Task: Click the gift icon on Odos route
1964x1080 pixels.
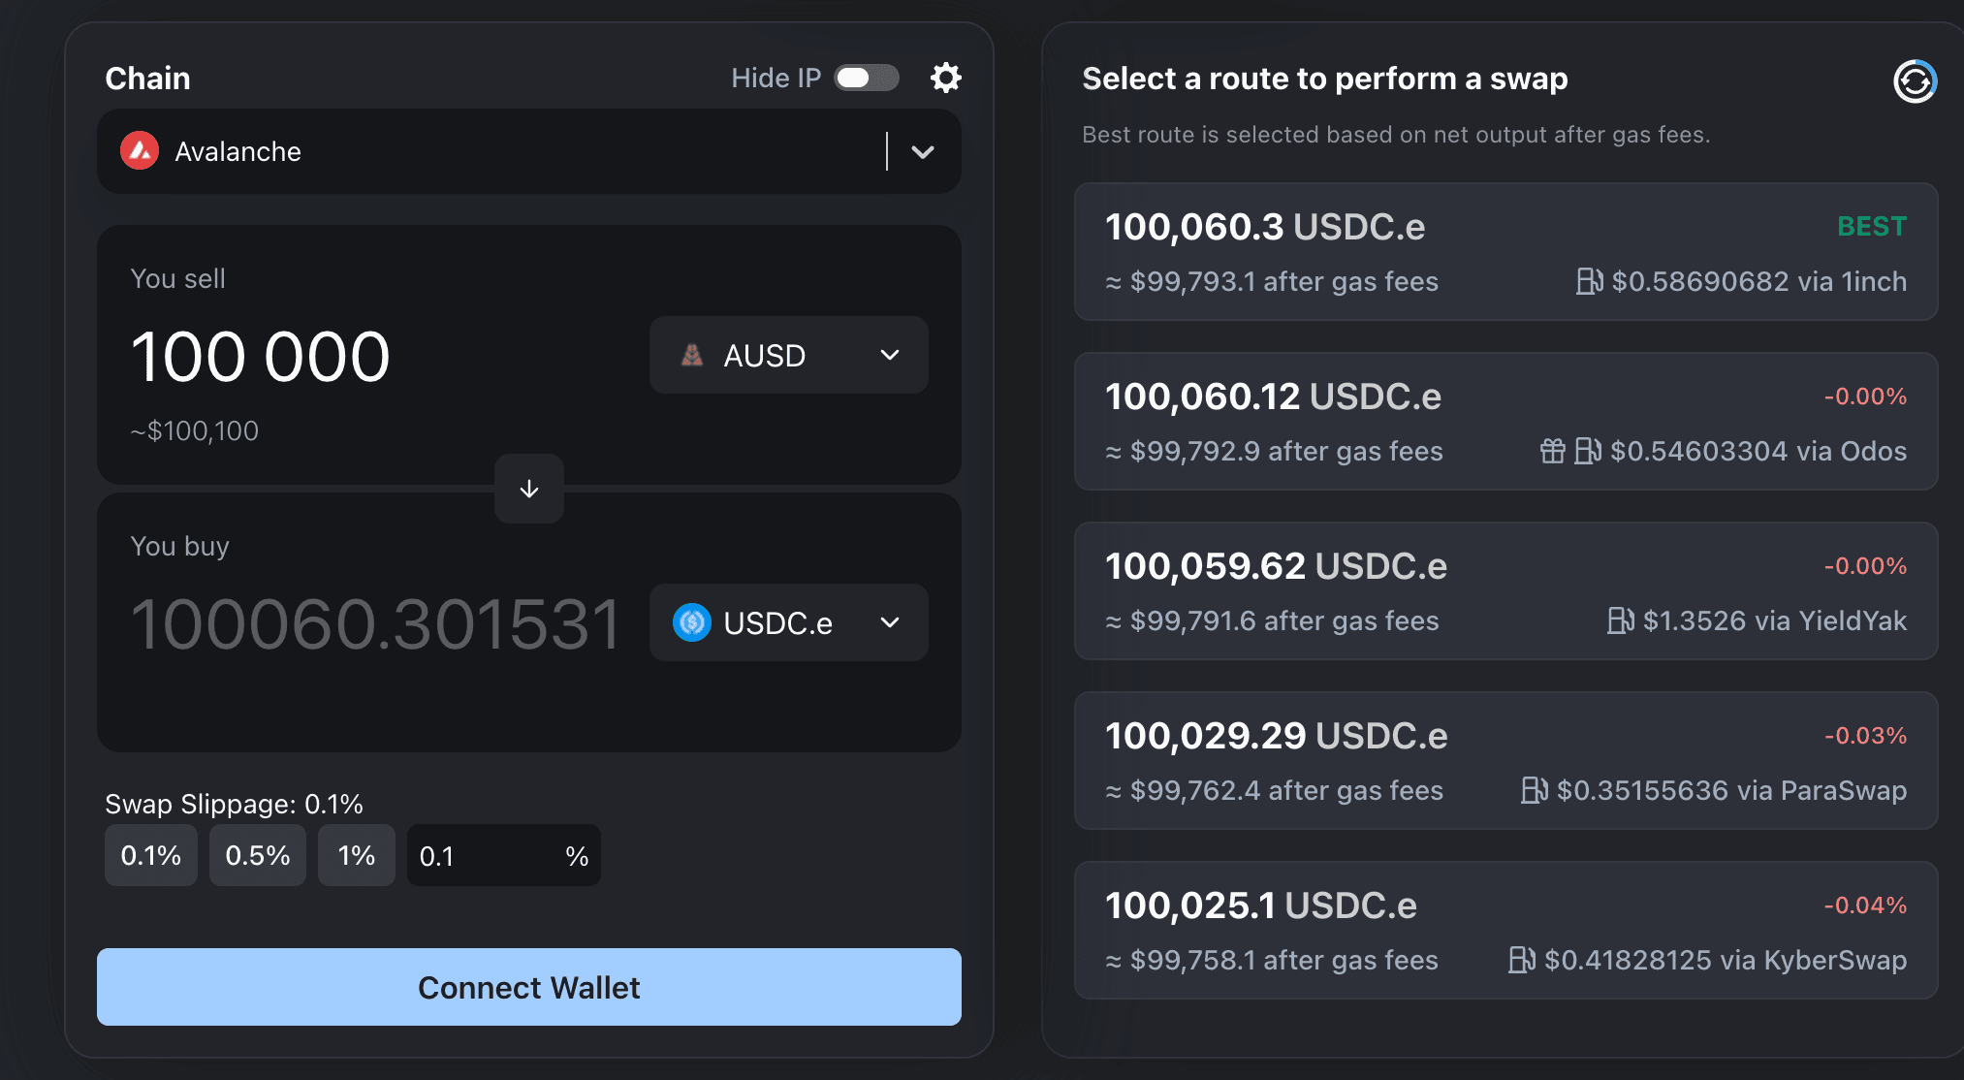Action: [1552, 451]
